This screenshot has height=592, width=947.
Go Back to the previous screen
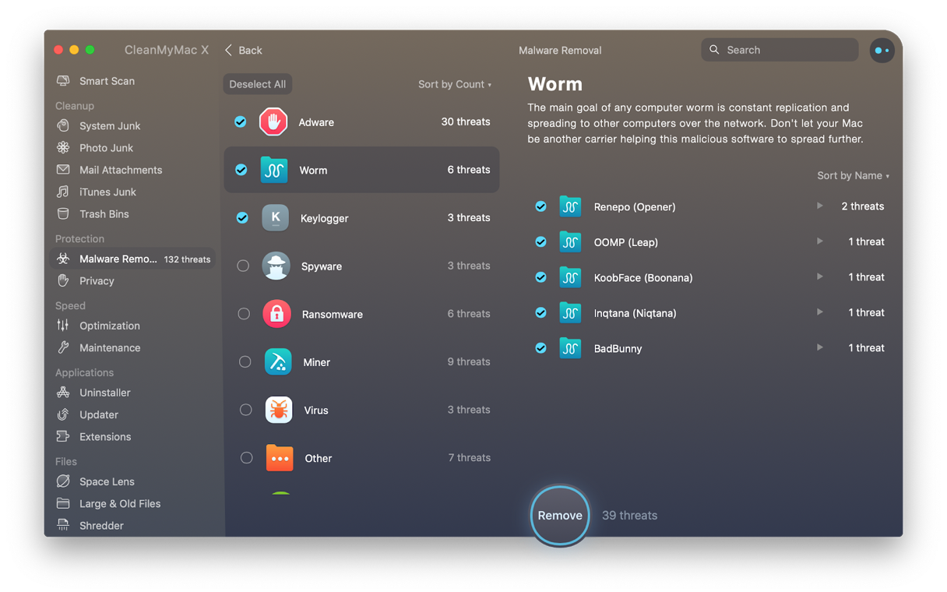click(244, 50)
